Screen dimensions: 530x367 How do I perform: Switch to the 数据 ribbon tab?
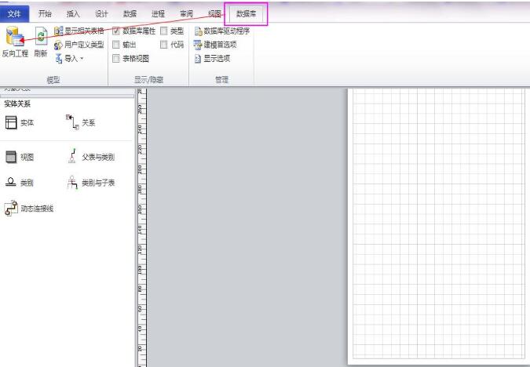tap(130, 14)
